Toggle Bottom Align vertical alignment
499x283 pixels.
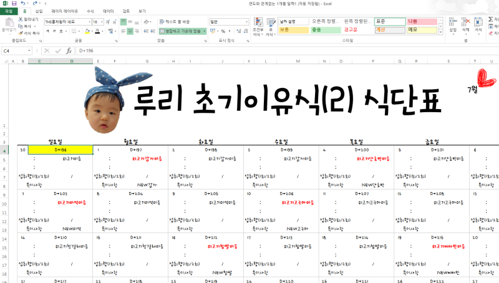coord(137,22)
